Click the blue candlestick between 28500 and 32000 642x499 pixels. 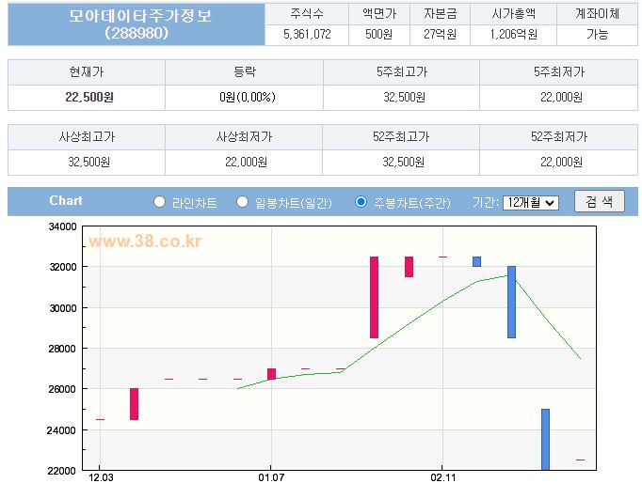click(x=511, y=302)
